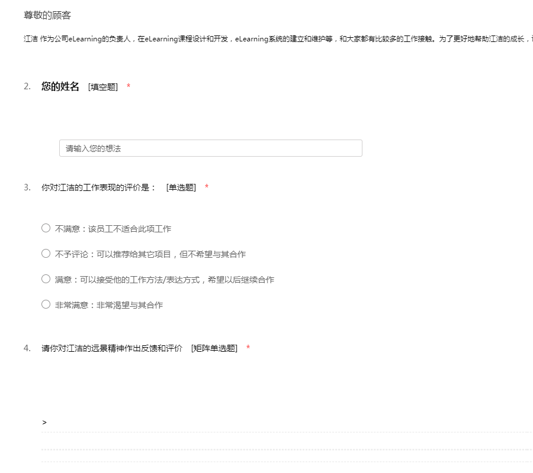
Task: Click the red asterisk next to [单选题]
Action: 207,187
